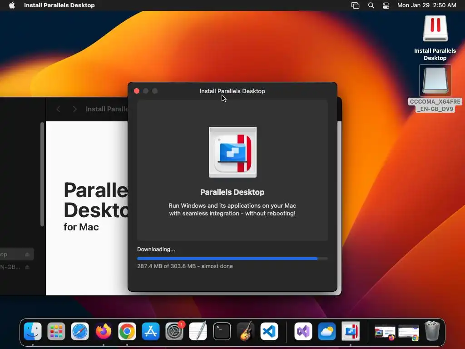Open the App Store dock icon
Screen dimensions: 465x349
point(151,331)
